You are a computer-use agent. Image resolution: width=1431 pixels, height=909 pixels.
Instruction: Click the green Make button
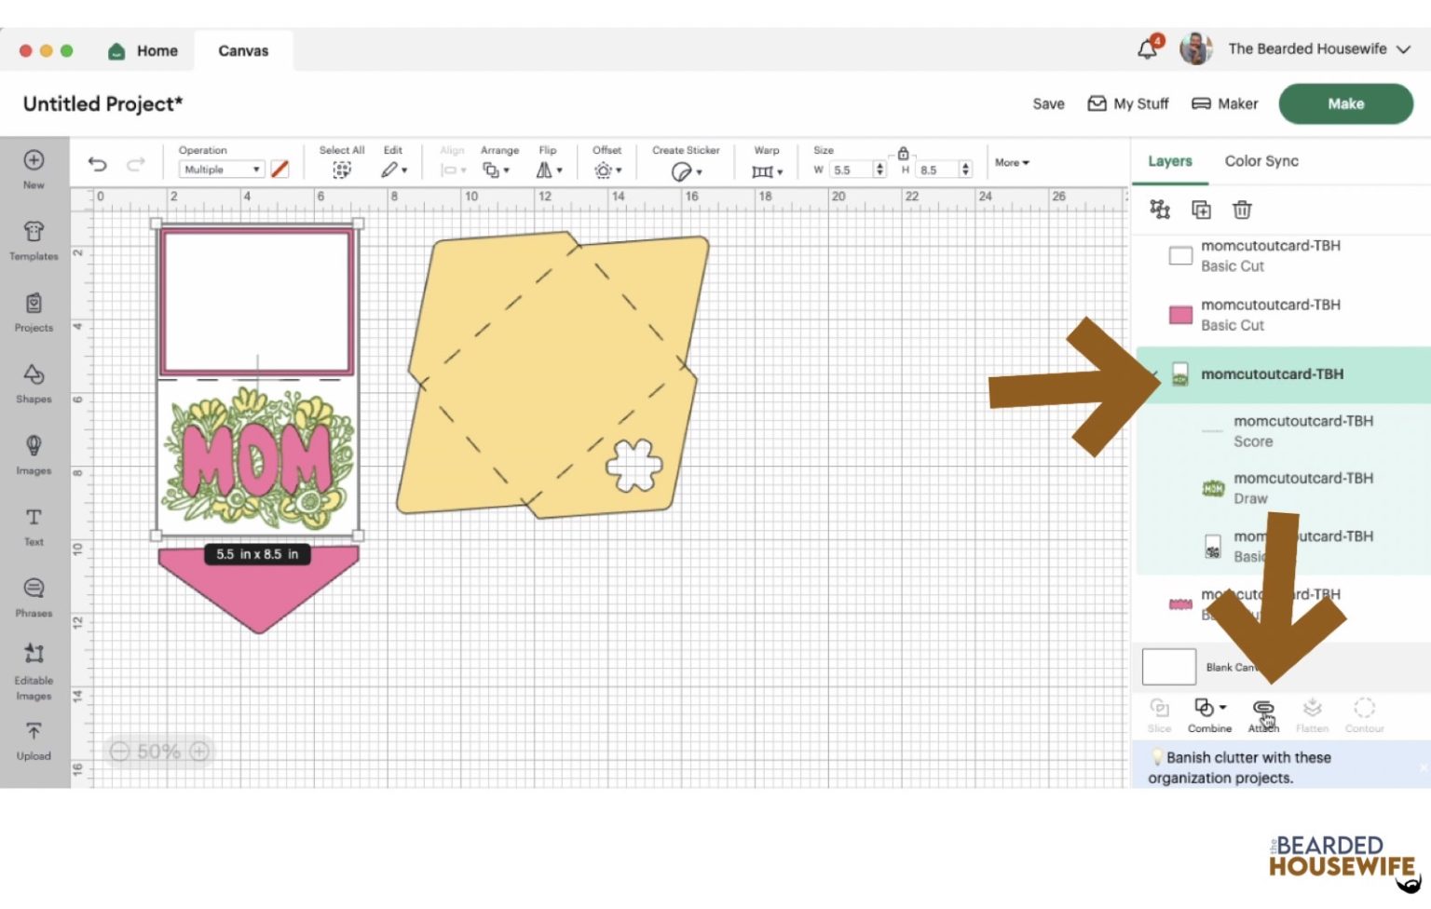1345,103
